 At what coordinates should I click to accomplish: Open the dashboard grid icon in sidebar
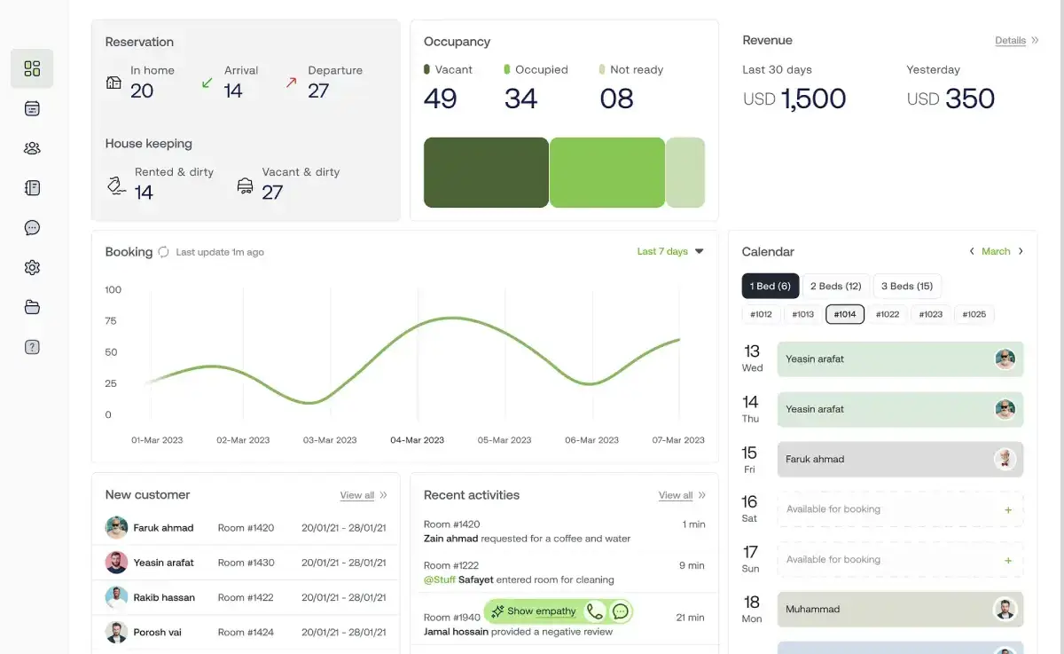[x=32, y=68]
